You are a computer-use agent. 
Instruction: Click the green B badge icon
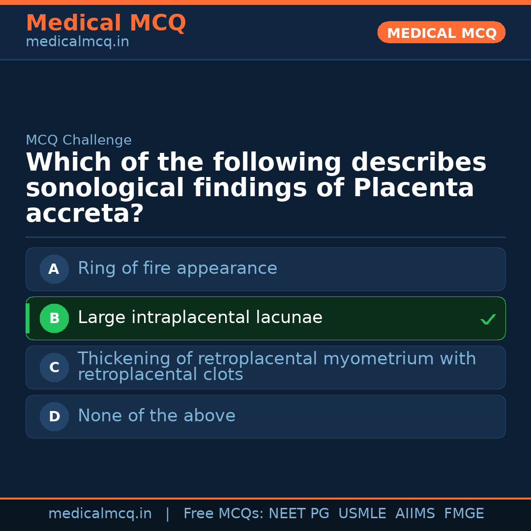(x=54, y=318)
